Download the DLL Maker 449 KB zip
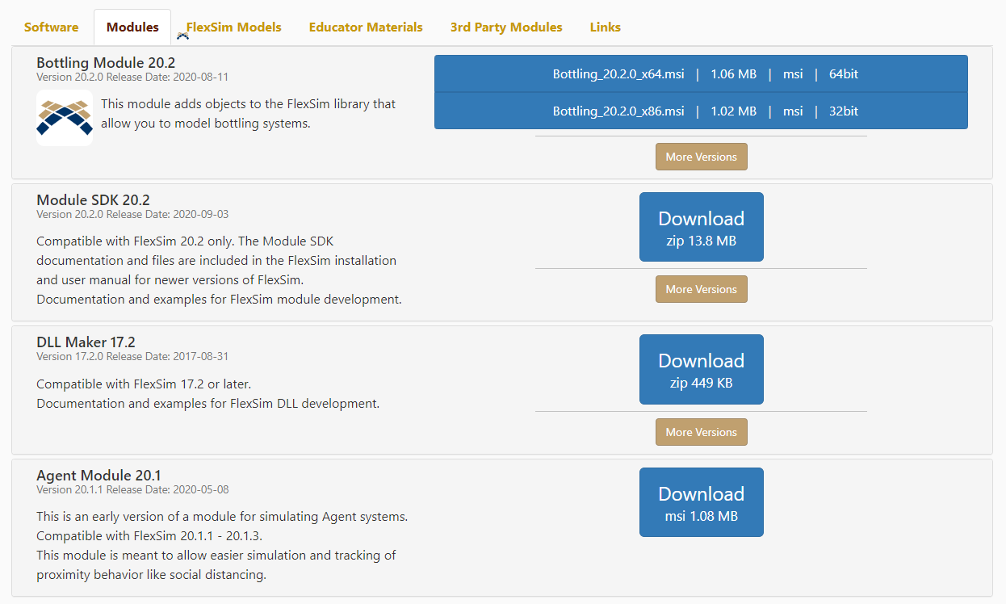1006x604 pixels. coord(701,369)
